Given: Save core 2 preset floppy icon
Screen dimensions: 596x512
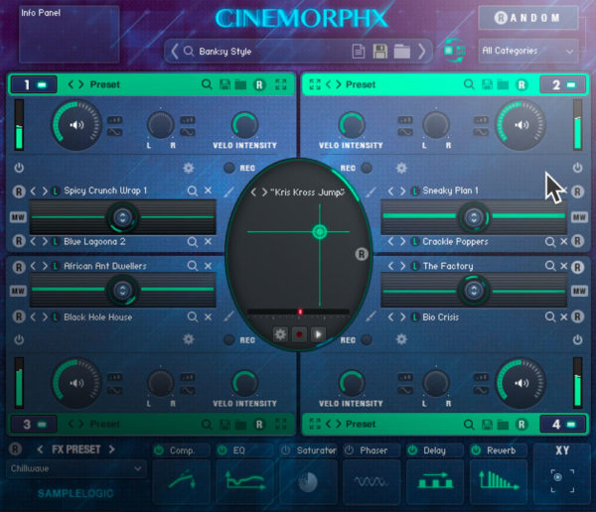Looking at the screenshot, I should coord(488,84).
